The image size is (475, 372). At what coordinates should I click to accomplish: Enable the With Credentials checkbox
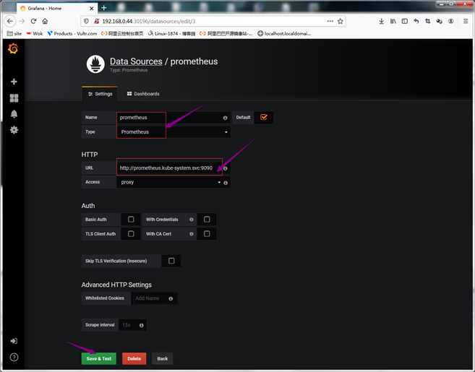tap(207, 219)
